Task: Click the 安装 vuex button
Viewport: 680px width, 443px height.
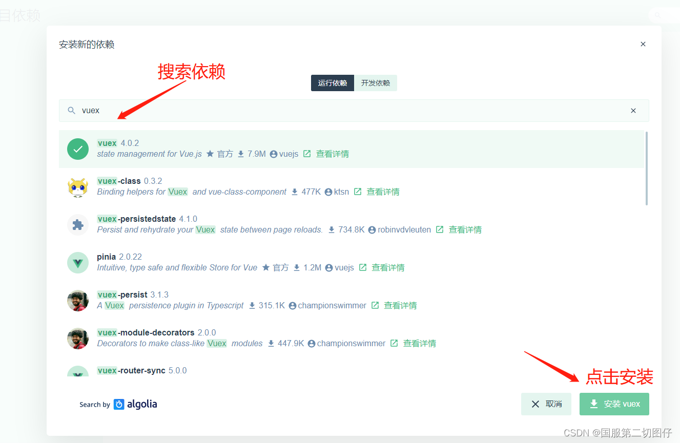Action: point(614,404)
